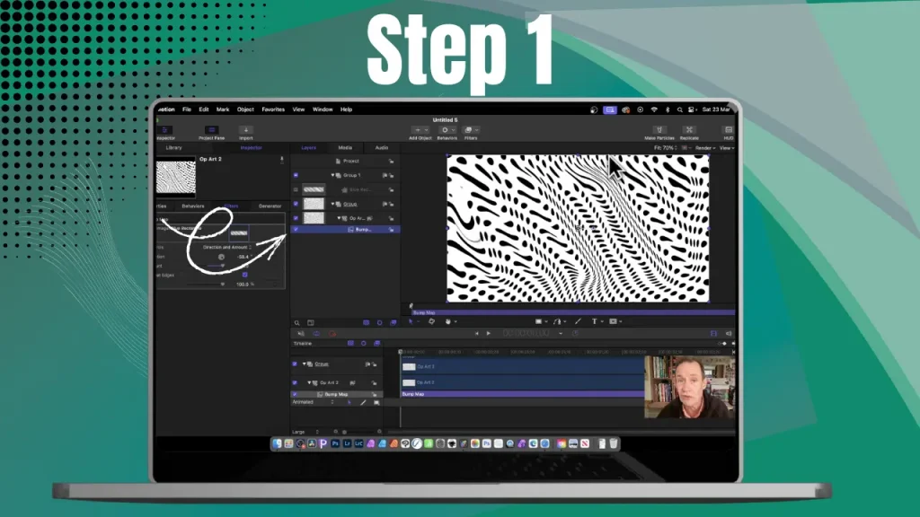Open the File menu
The image size is (920, 517).
coord(187,110)
